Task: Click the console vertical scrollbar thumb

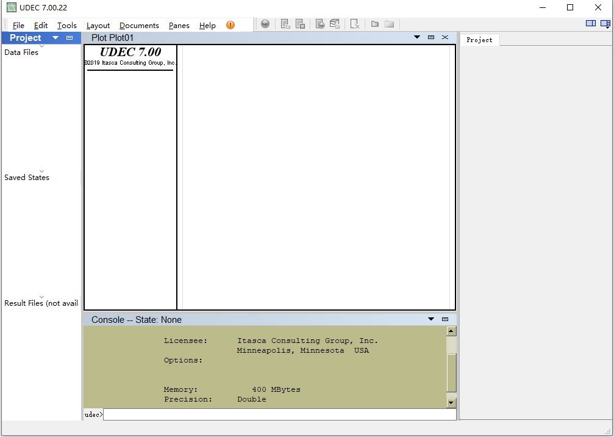Action: pyautogui.click(x=451, y=373)
